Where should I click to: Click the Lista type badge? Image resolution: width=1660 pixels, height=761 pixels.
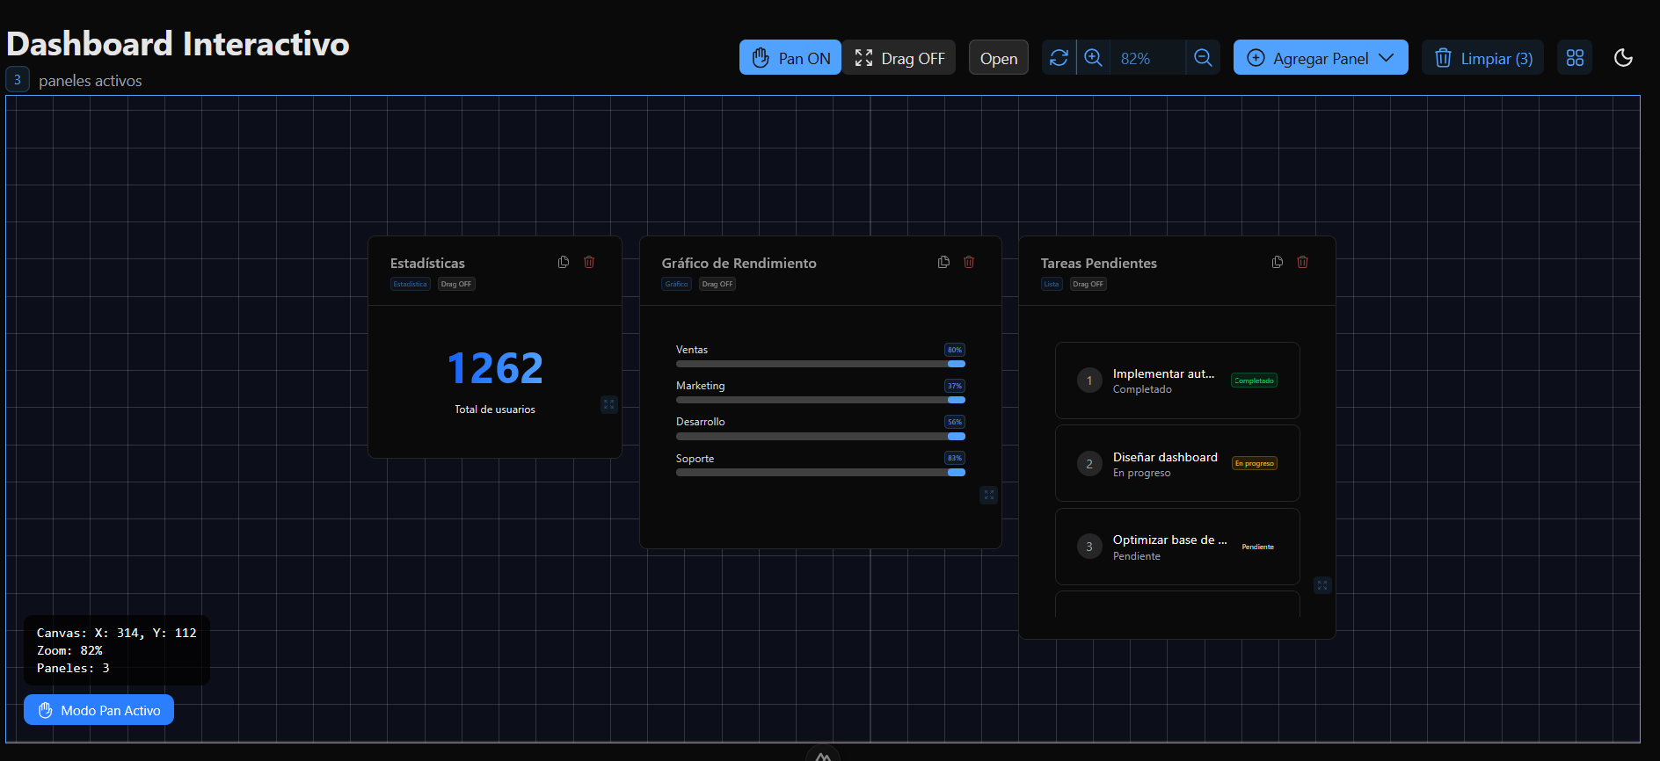point(1052,284)
